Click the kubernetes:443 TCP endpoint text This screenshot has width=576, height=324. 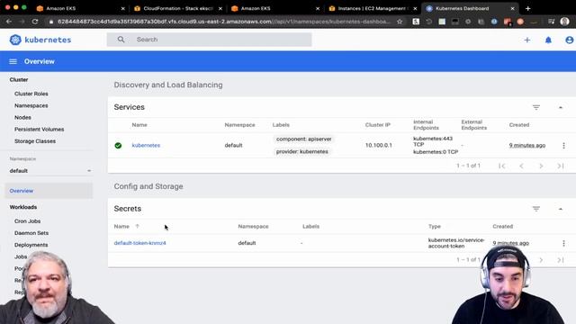[433, 141]
